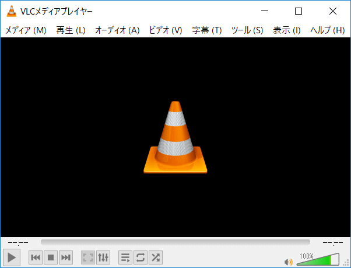The height and width of the screenshot is (268, 351).
Task: Skip to the next media track
Action: coord(66,257)
